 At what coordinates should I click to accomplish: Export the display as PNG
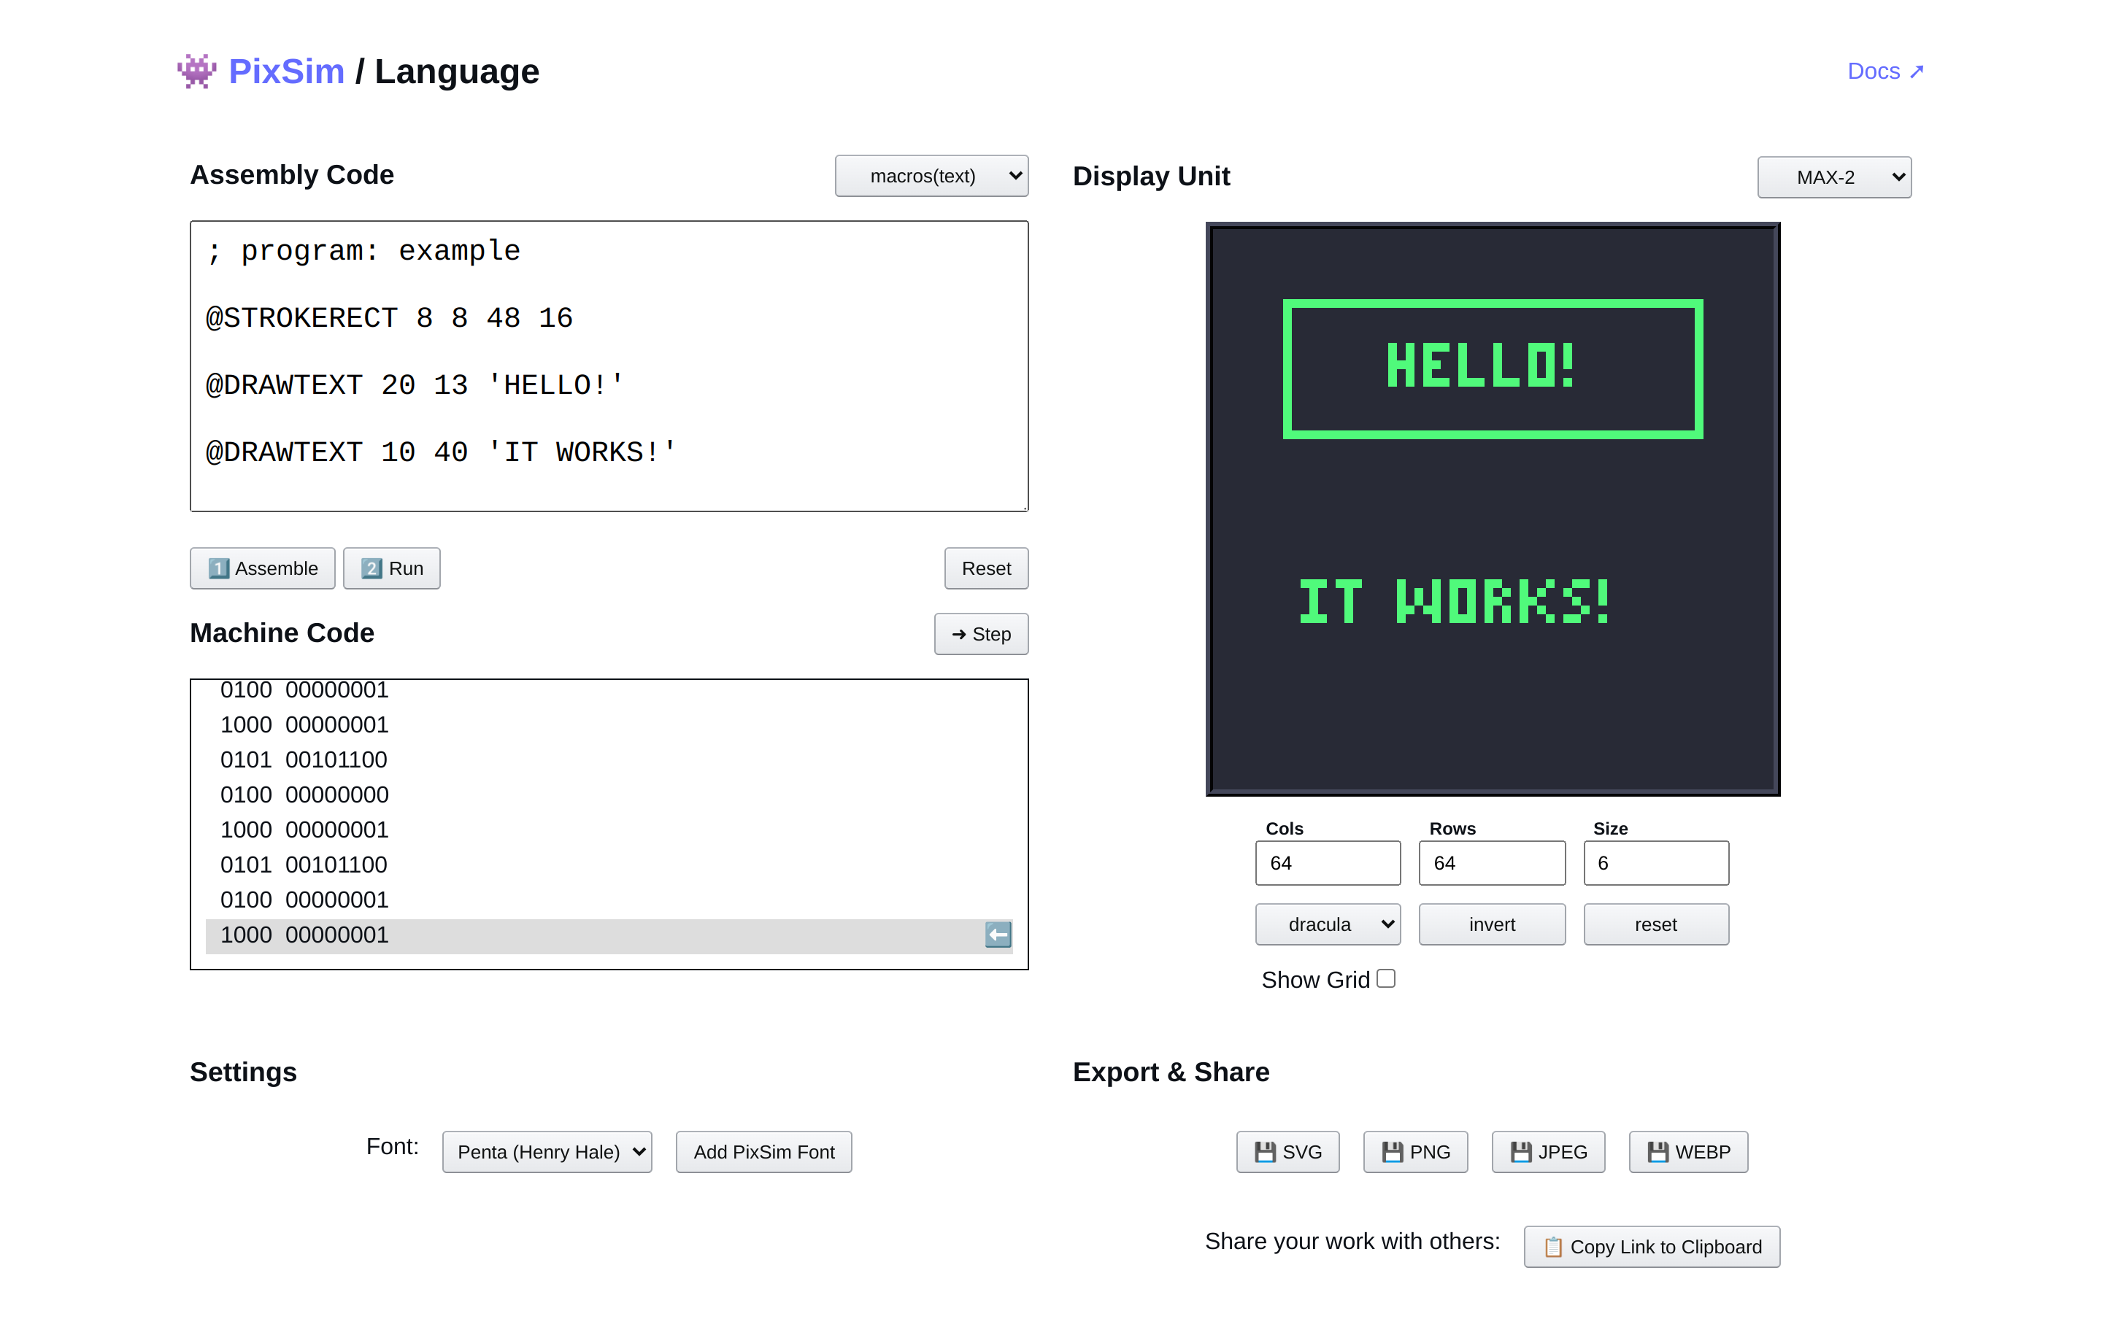coord(1415,1152)
